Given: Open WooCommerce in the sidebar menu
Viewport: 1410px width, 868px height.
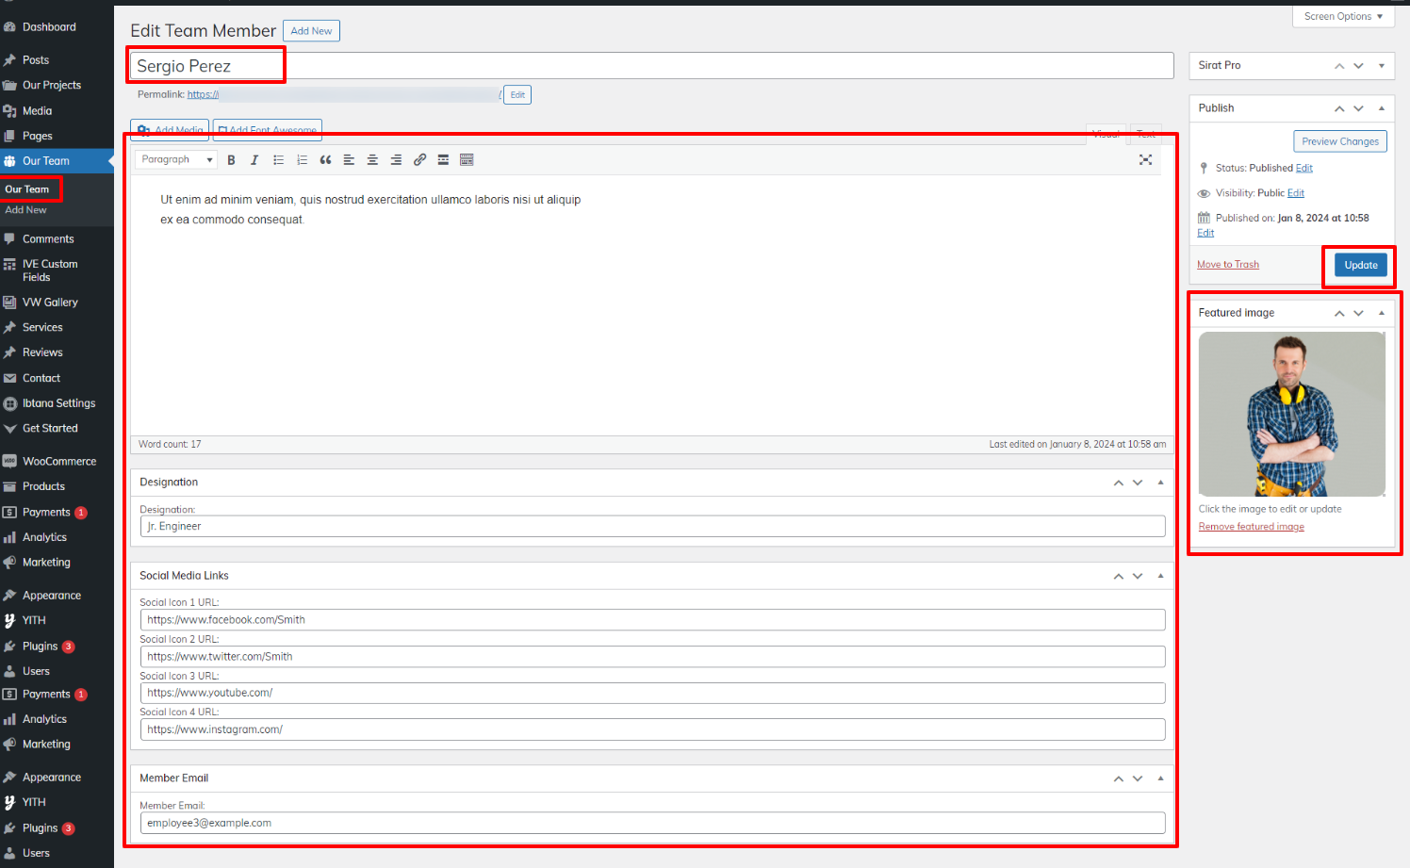Looking at the screenshot, I should coord(58,462).
